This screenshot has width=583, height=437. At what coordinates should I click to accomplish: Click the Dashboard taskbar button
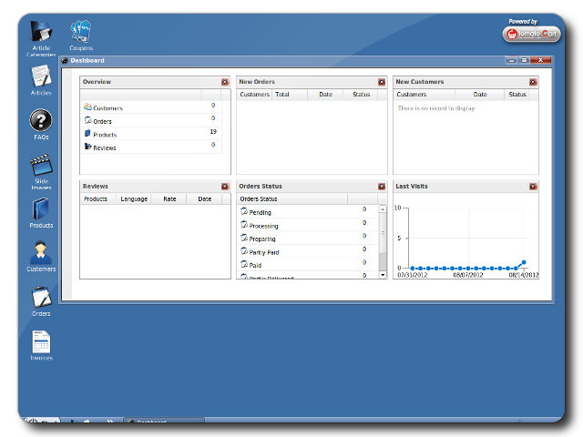(162, 422)
